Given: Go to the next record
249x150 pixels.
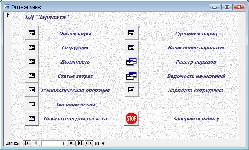Looking at the screenshot, I should coord(71,143).
